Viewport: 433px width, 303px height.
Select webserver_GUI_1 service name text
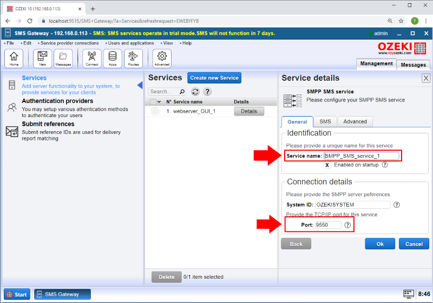coord(194,111)
